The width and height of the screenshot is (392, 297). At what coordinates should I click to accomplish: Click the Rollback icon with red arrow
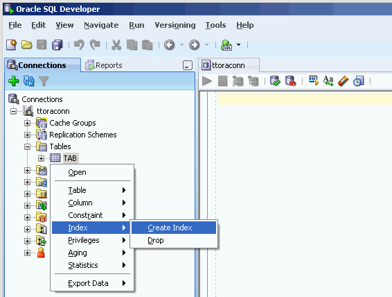[x=291, y=81]
